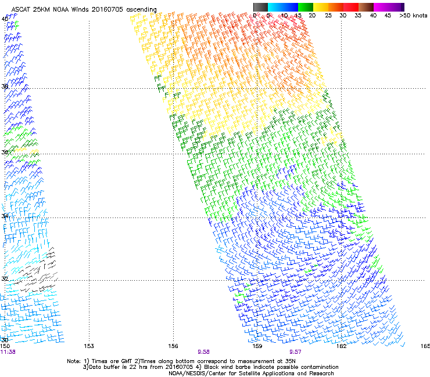This screenshot has width=430, height=377.
Task: Click the legend label '20'
Action: click(x=312, y=16)
